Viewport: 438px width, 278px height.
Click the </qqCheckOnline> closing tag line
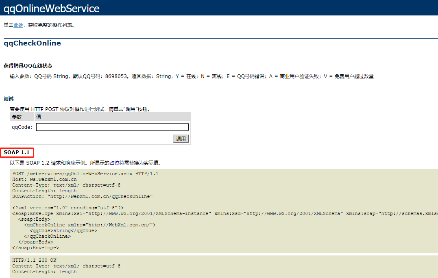click(x=48, y=236)
